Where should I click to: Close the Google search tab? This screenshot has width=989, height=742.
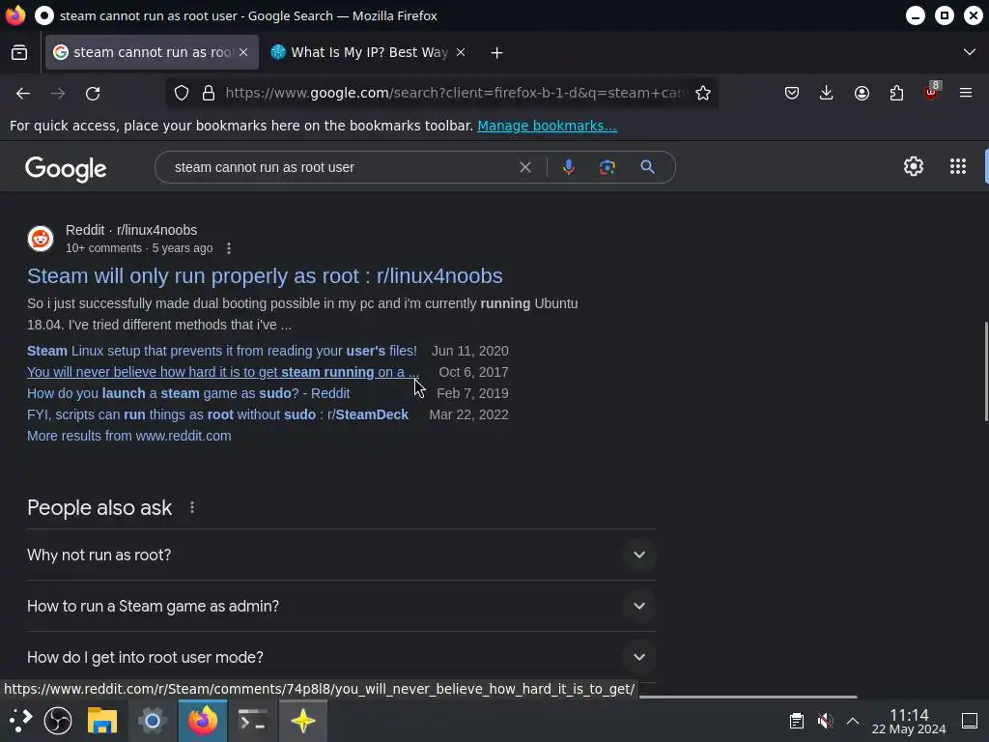[x=243, y=52]
